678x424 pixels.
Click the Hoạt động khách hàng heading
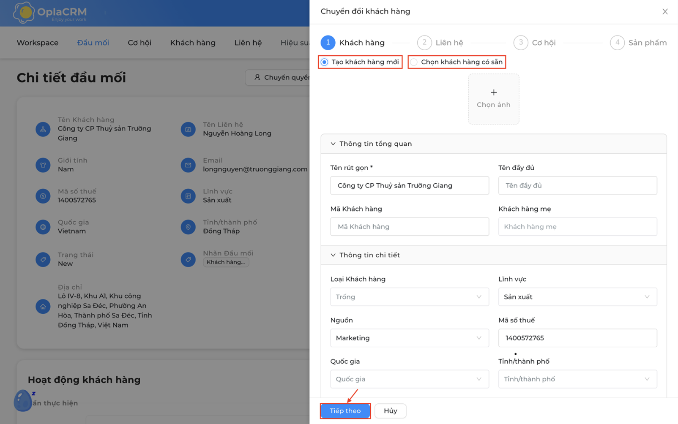click(84, 380)
